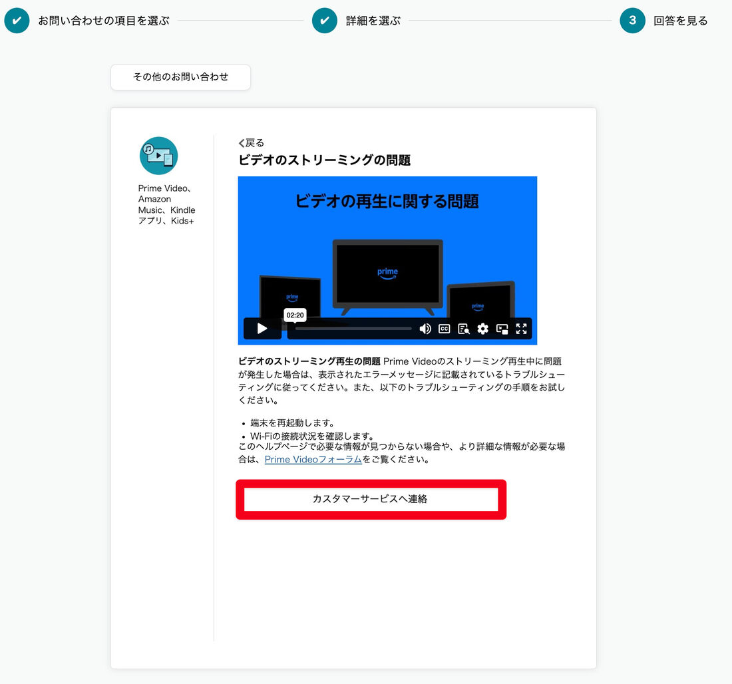Image resolution: width=732 pixels, height=684 pixels.
Task: Click the 端末を再起動します bullet text
Action: click(293, 423)
